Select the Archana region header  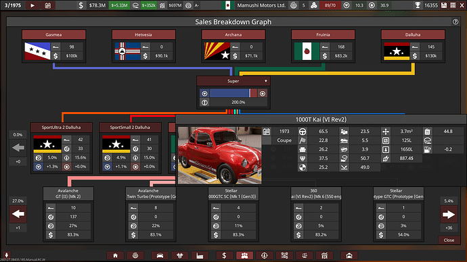click(234, 34)
